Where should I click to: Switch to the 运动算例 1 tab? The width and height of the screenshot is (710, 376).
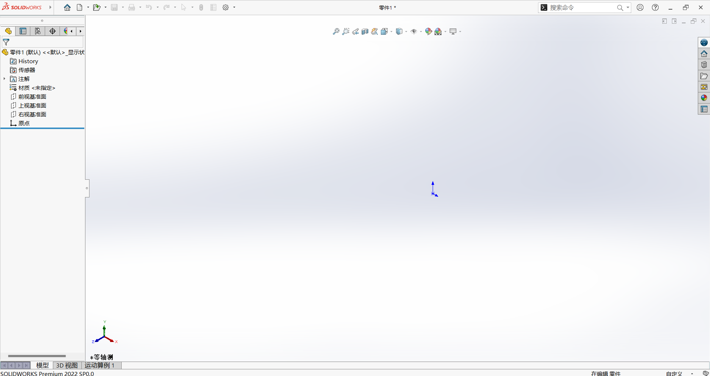click(x=99, y=365)
